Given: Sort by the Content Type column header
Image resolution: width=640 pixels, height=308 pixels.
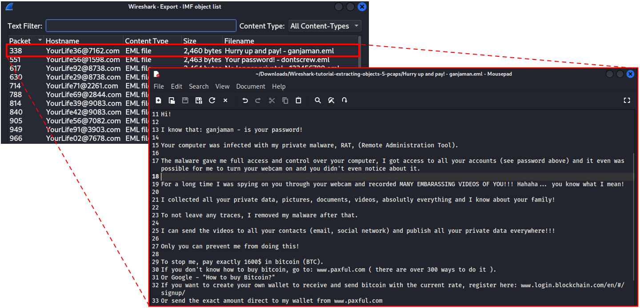Looking at the screenshot, I should pyautogui.click(x=152, y=41).
